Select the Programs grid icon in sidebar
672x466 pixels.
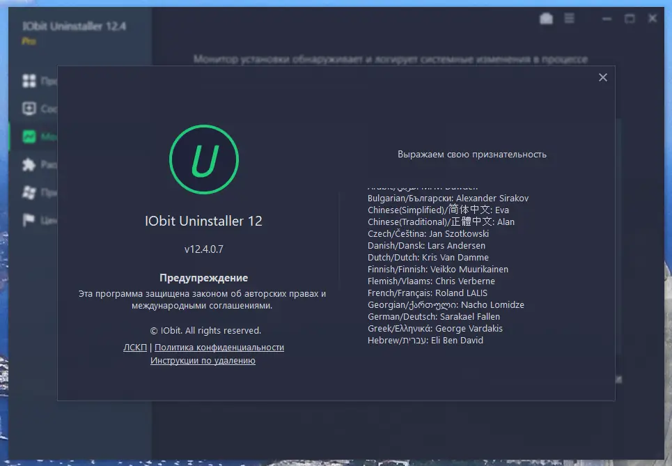pyautogui.click(x=29, y=81)
